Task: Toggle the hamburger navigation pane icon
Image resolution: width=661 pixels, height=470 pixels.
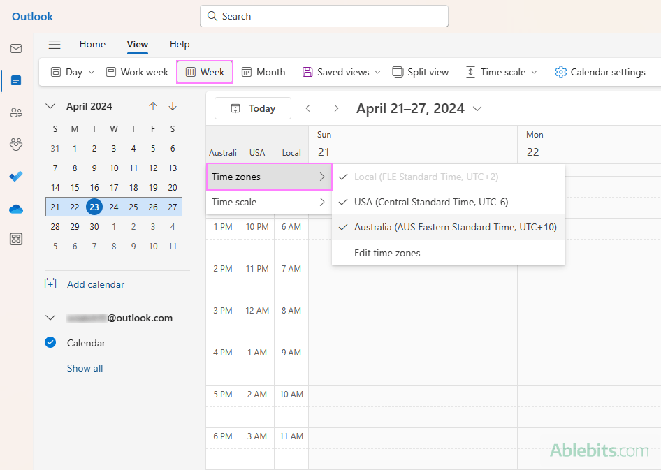Action: [55, 44]
